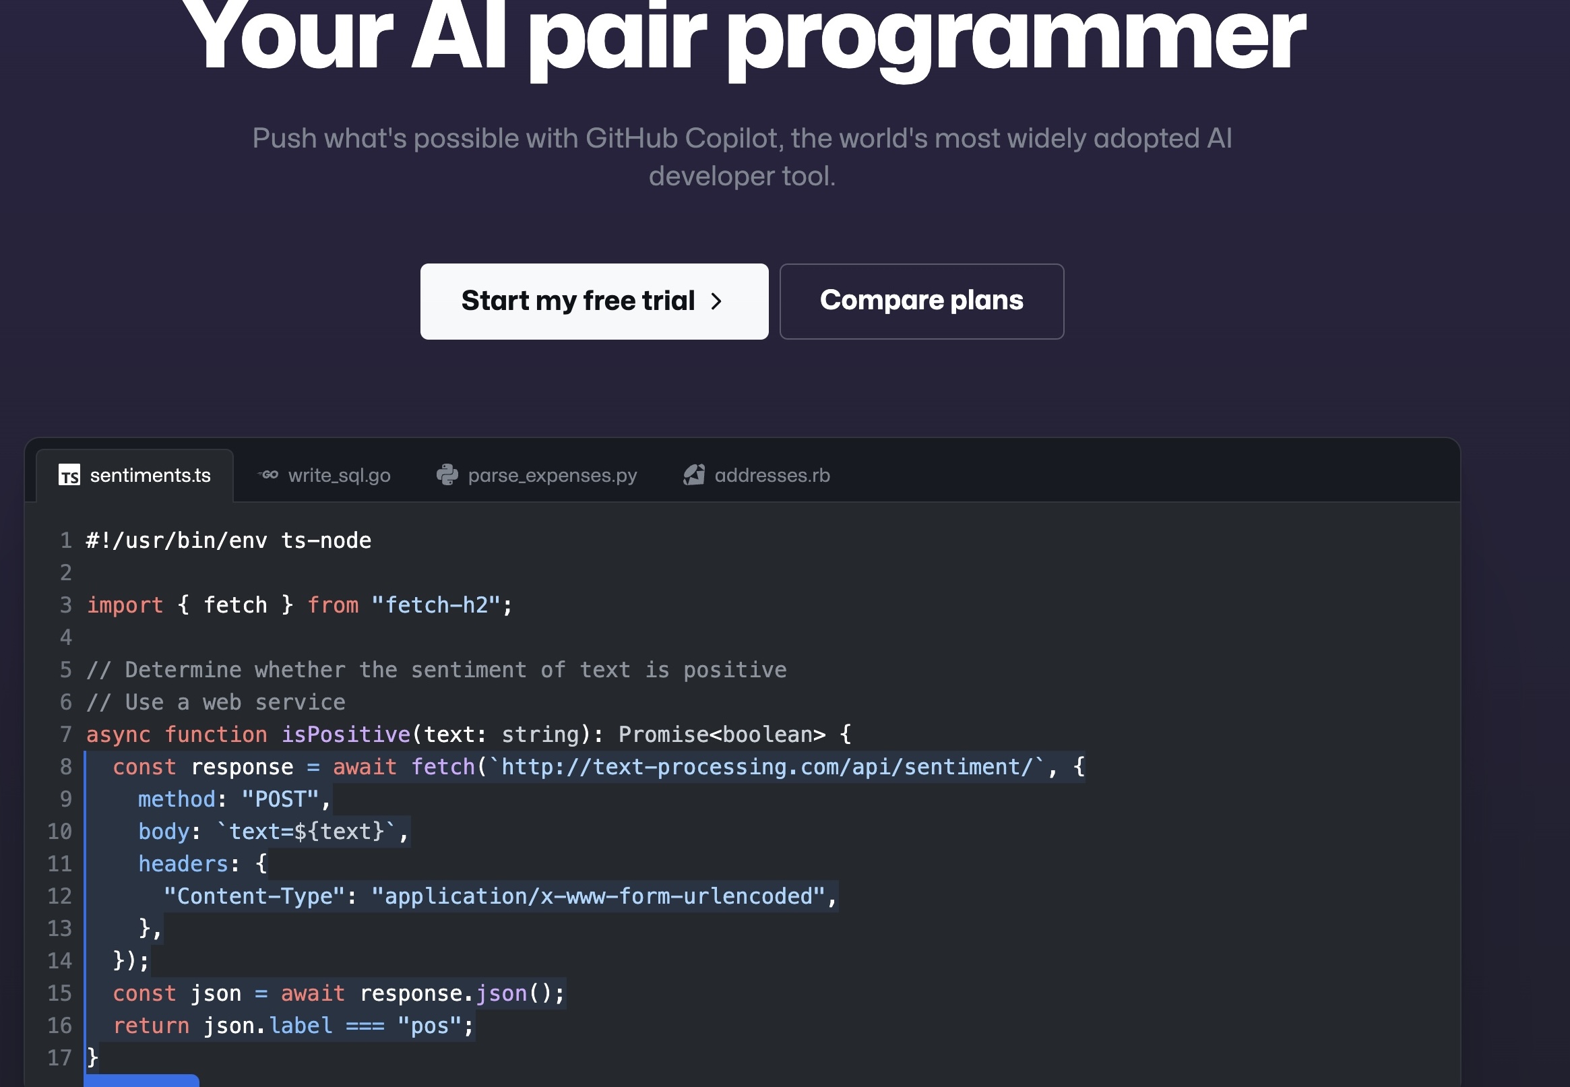Click line number 8 in the code gutter
Image resolution: width=1570 pixels, height=1087 pixels.
click(66, 767)
